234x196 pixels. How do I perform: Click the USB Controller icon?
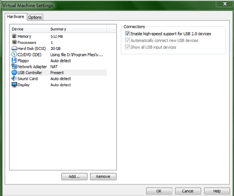click(x=14, y=72)
